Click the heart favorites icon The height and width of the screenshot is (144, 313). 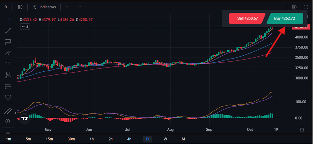pyautogui.click(x=8, y=97)
